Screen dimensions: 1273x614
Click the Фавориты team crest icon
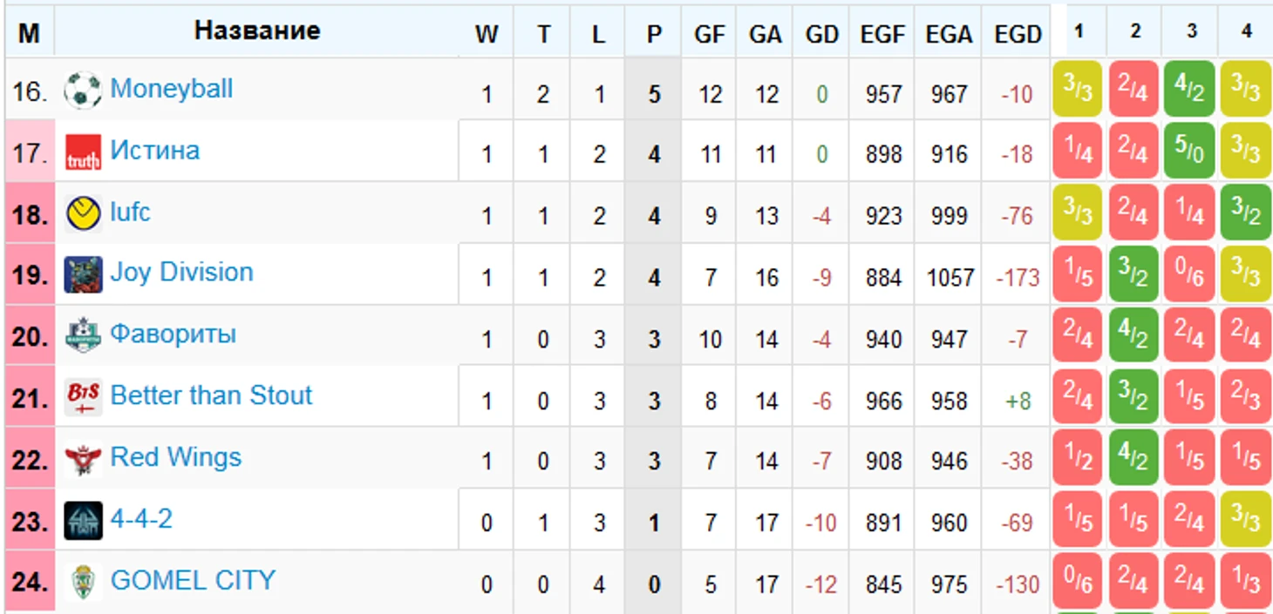pos(83,336)
